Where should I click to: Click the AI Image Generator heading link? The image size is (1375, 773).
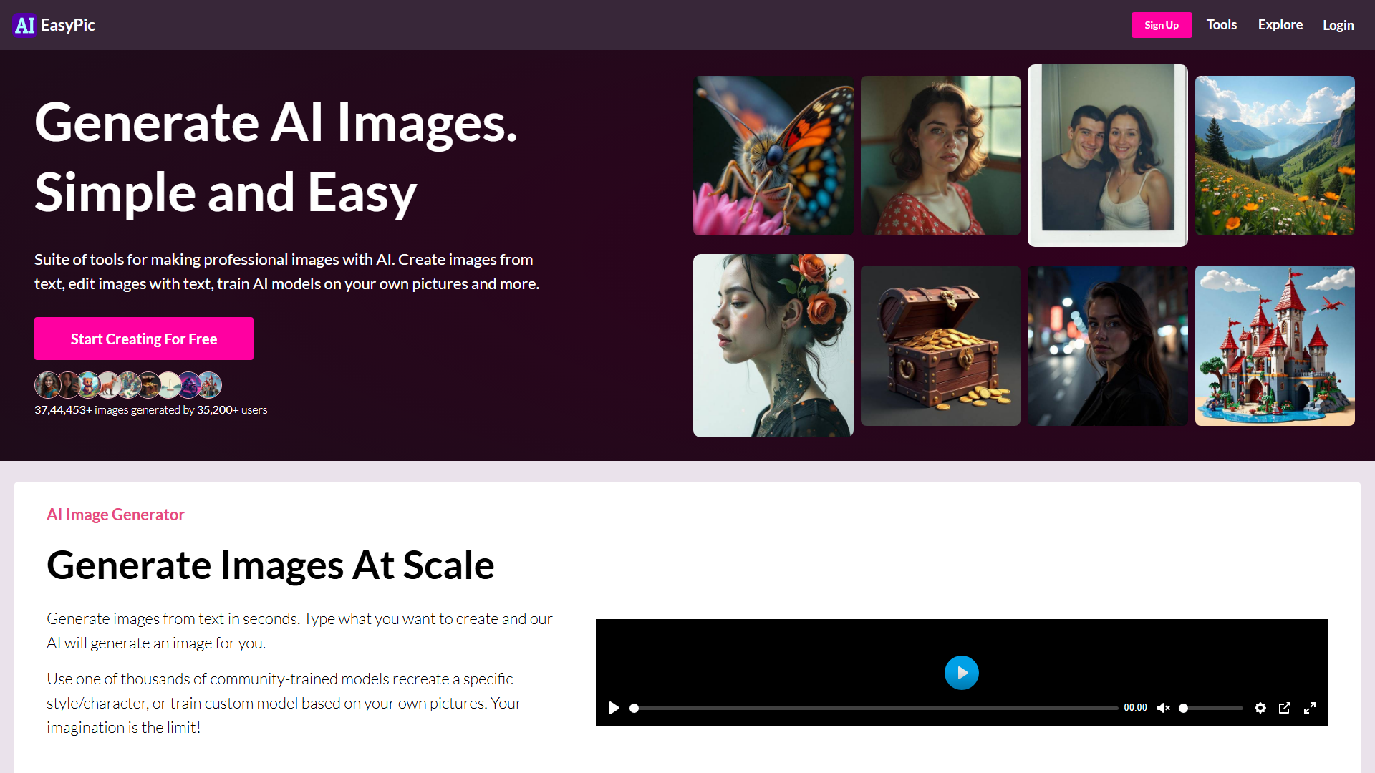(x=115, y=515)
